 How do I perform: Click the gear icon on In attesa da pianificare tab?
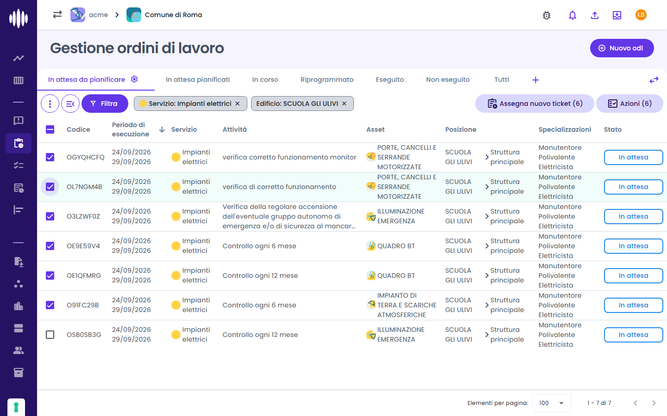pos(134,79)
